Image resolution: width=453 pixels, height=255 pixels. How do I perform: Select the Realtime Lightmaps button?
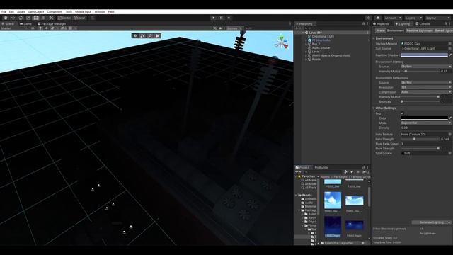pyautogui.click(x=419, y=30)
